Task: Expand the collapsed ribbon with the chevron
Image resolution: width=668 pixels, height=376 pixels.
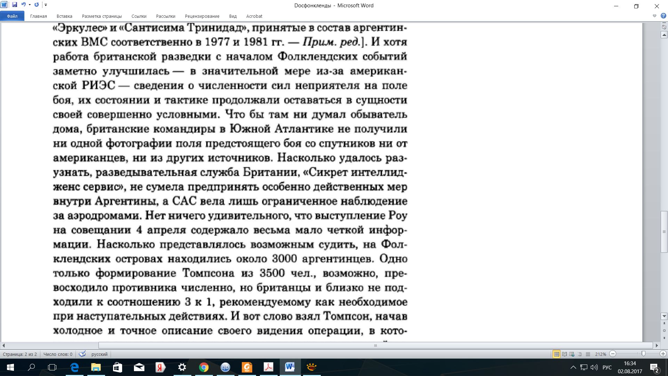Action: 654,16
